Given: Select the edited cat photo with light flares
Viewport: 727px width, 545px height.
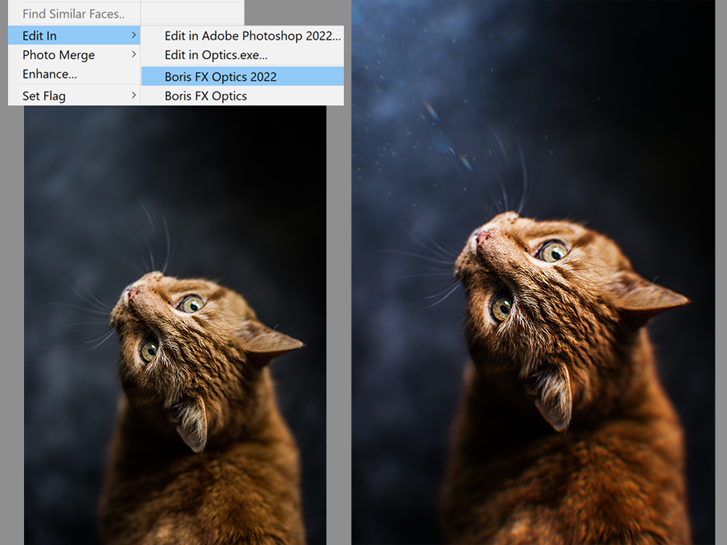Looking at the screenshot, I should (x=533, y=272).
